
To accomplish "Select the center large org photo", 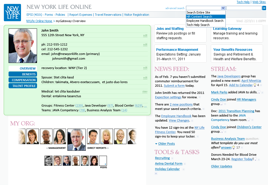I will pyautogui.click(x=77, y=140).
